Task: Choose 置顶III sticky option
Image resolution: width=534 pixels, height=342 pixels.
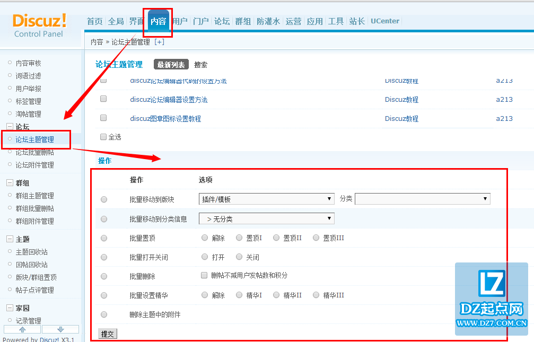Action: click(x=316, y=238)
